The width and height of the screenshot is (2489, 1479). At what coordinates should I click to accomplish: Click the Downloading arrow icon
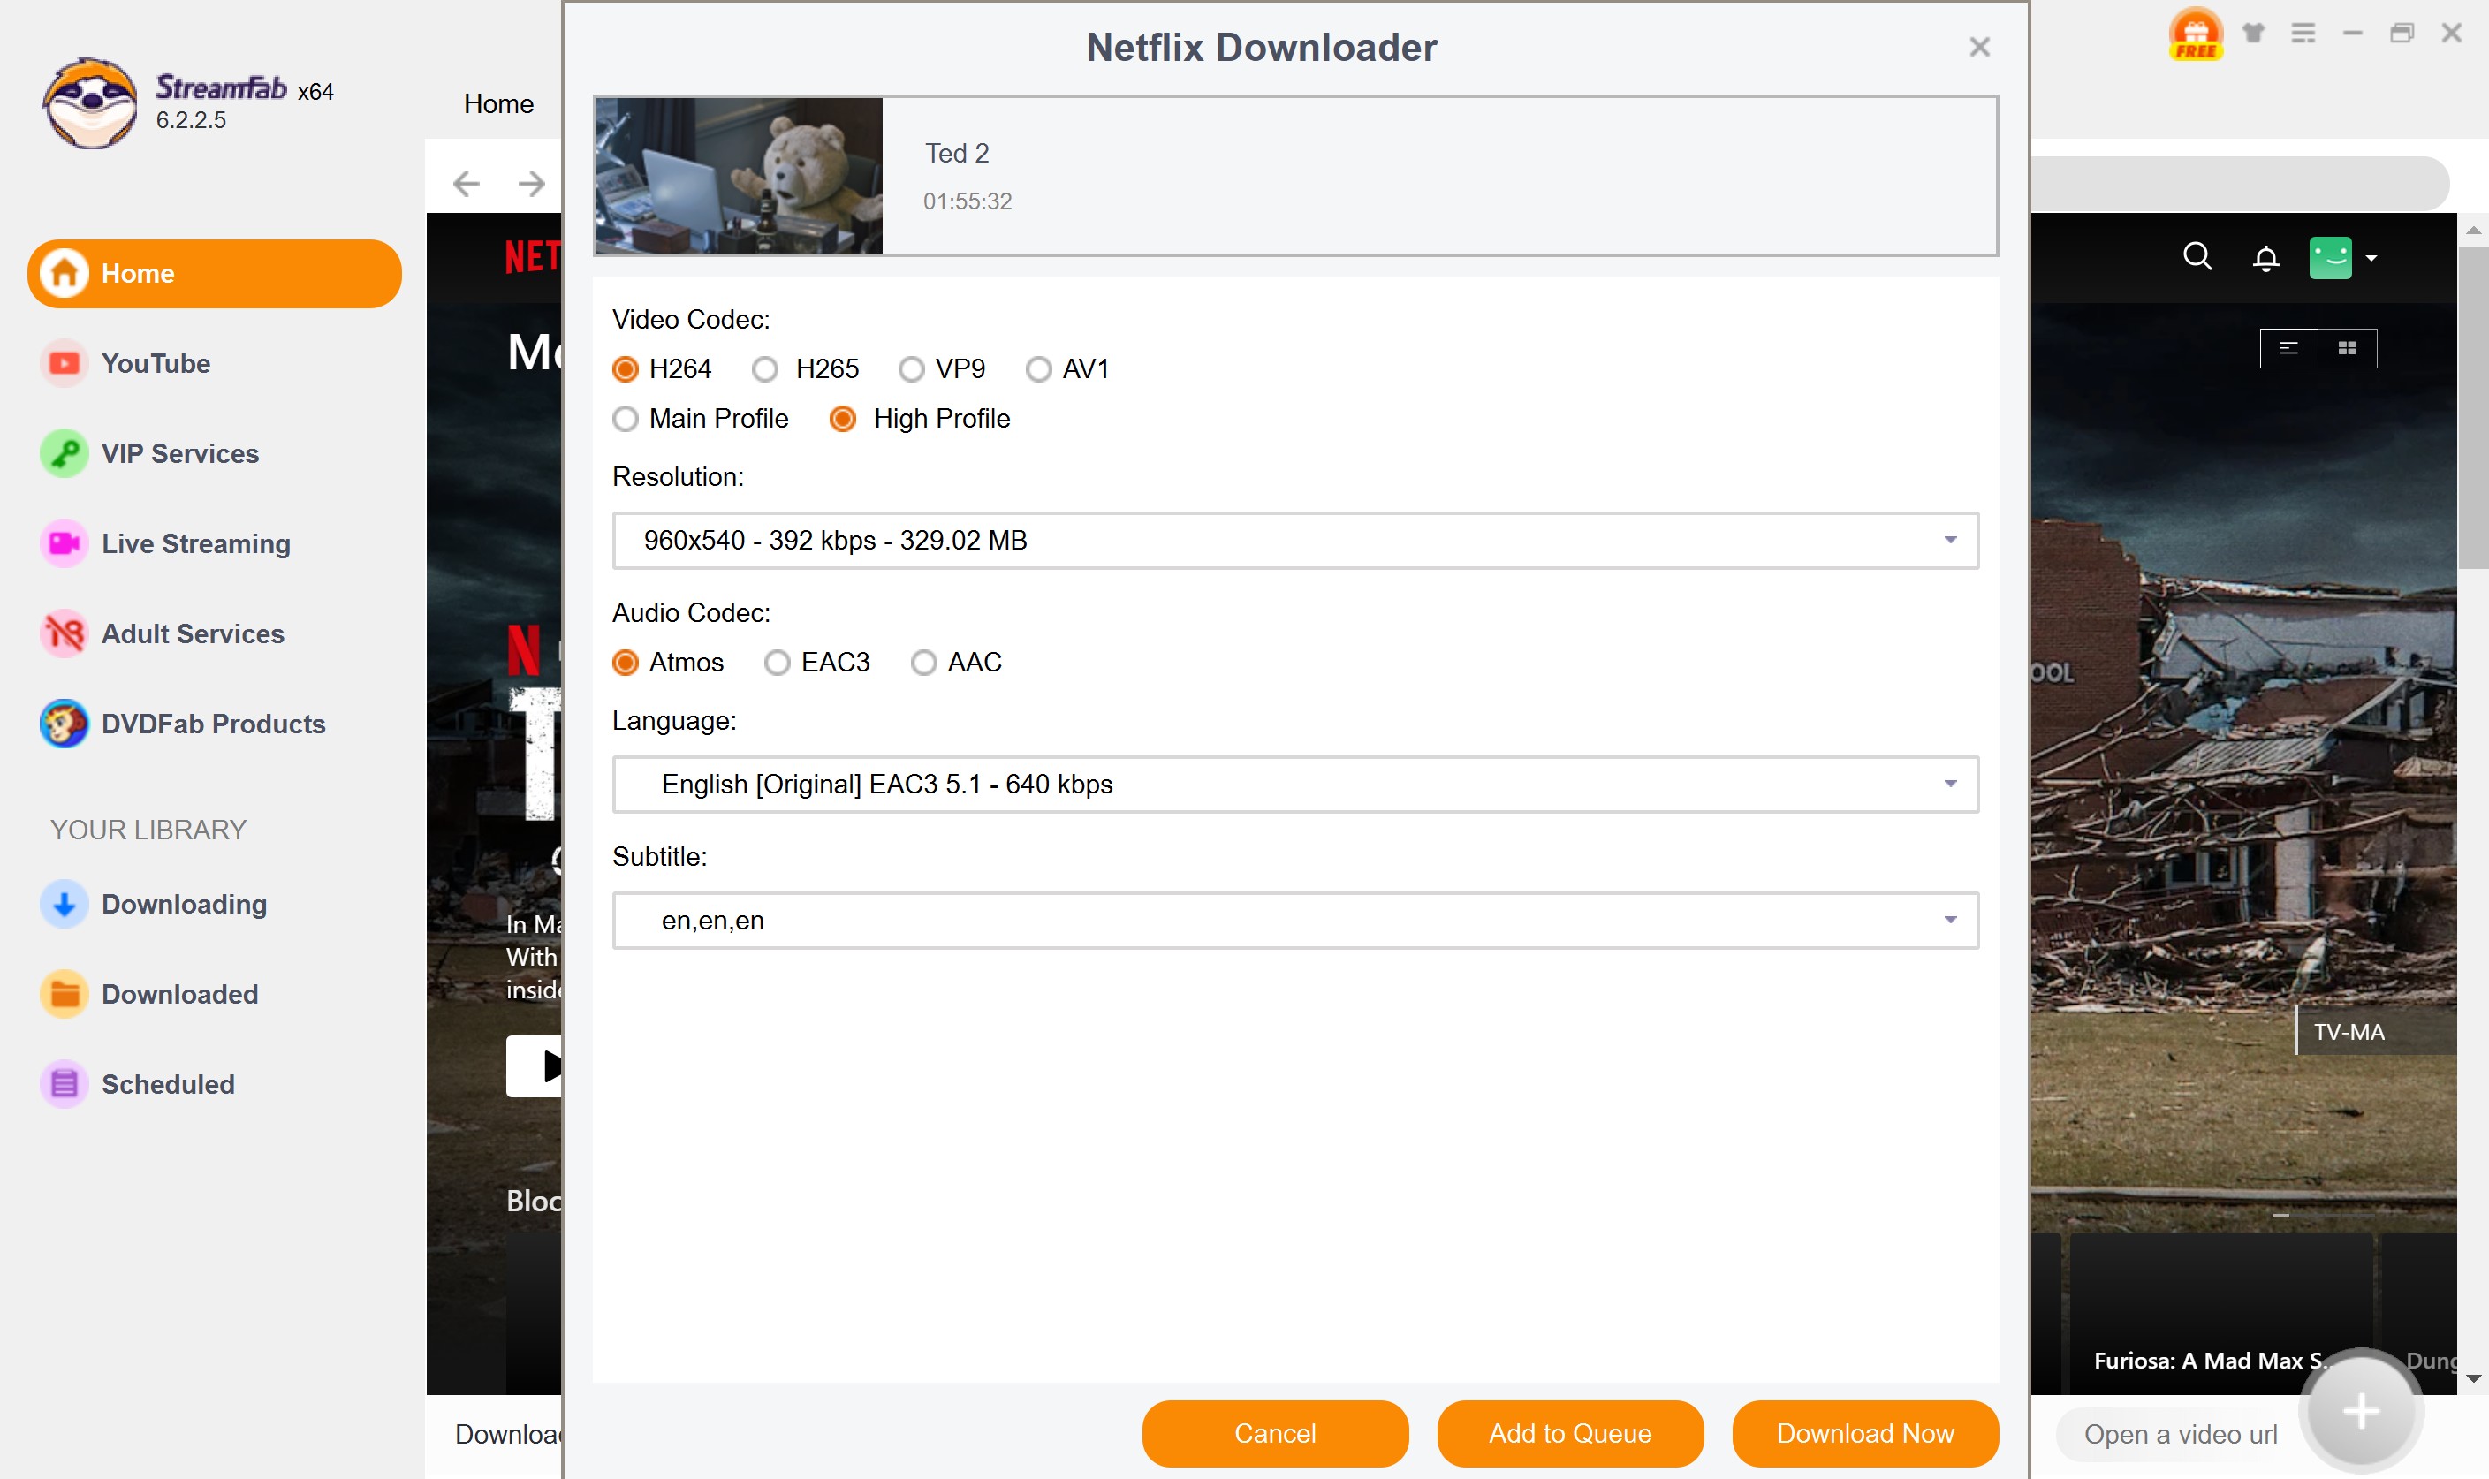pos(65,904)
